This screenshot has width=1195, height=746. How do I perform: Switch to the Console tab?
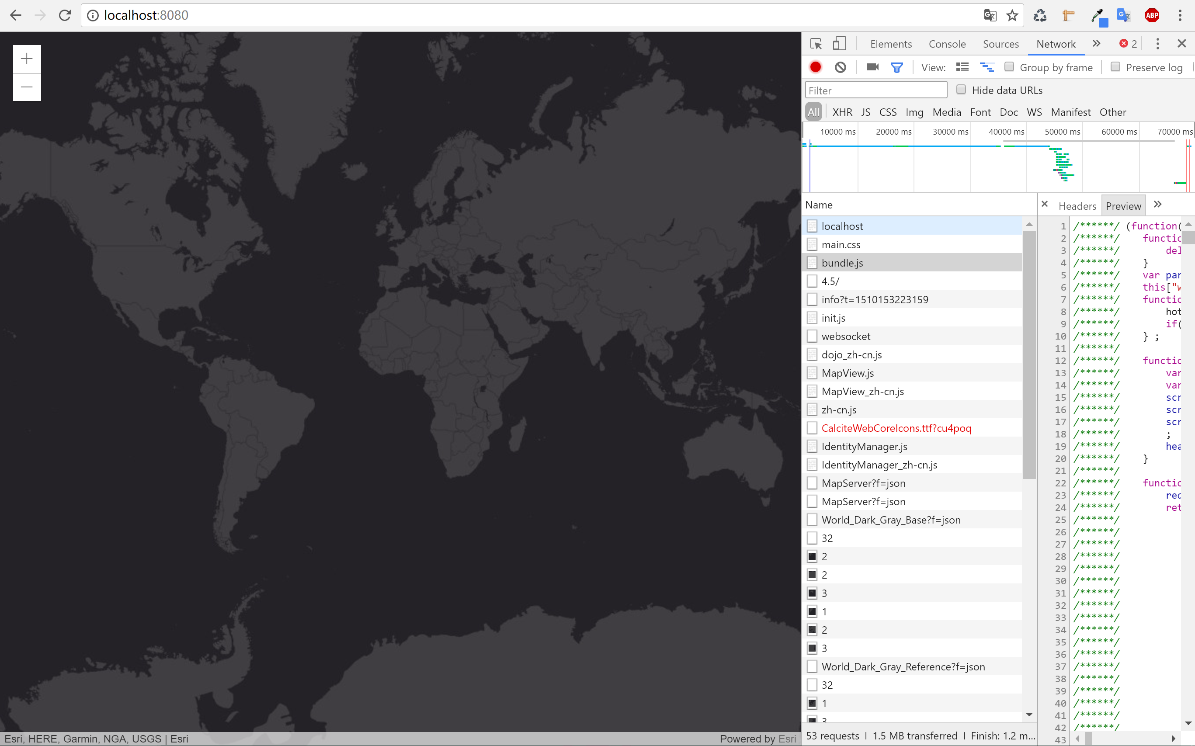coord(947,44)
